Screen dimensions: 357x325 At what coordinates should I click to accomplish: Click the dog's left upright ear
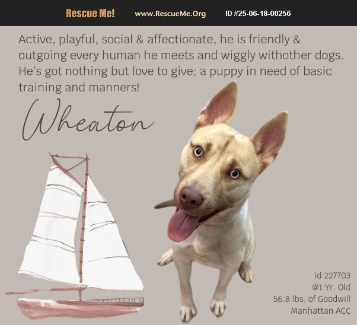pyautogui.click(x=217, y=106)
